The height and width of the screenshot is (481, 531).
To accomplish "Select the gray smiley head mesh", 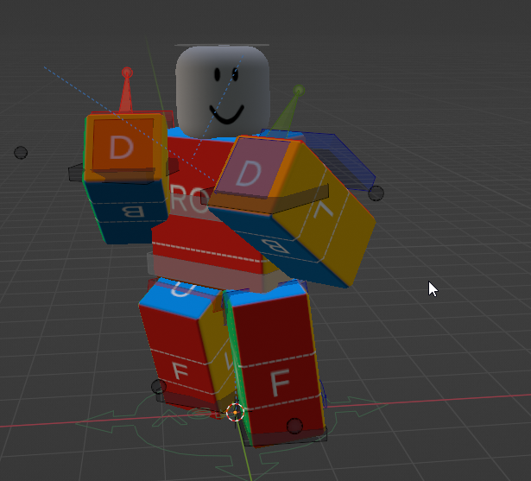I will click(223, 92).
